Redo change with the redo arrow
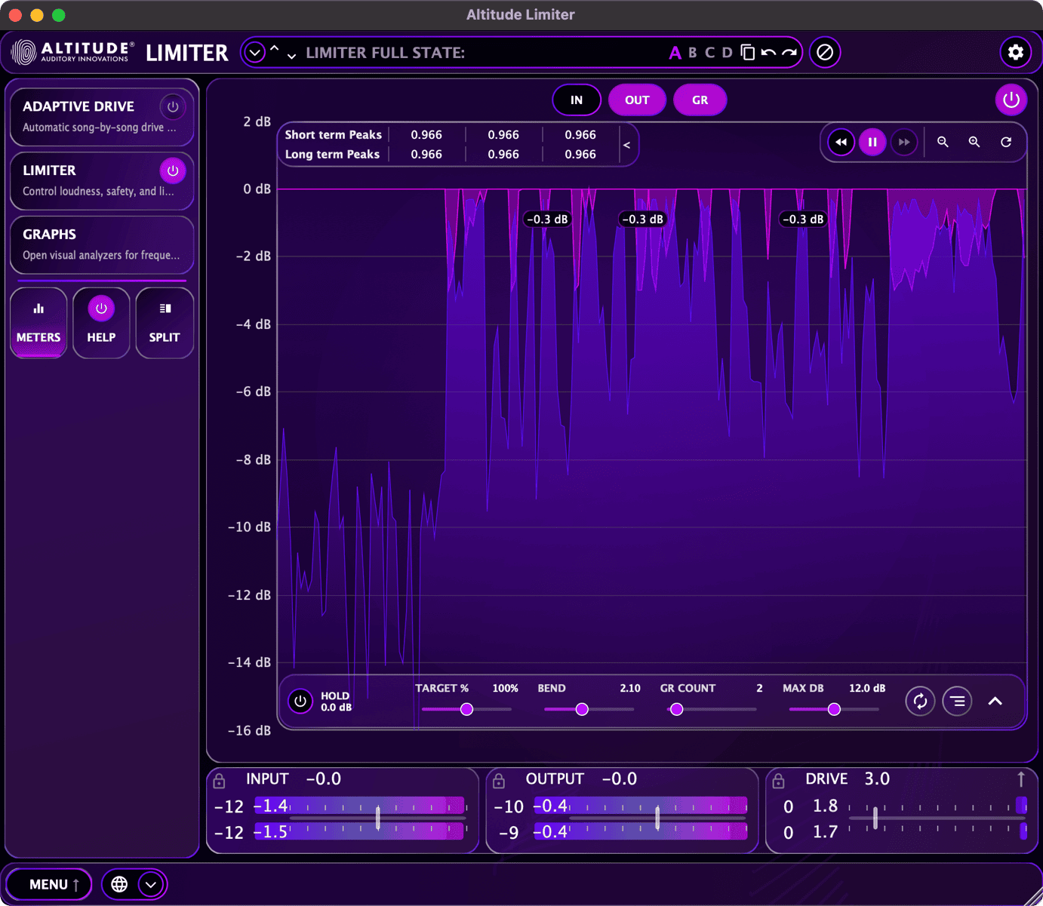Image resolution: width=1043 pixels, height=906 pixels. (x=789, y=52)
